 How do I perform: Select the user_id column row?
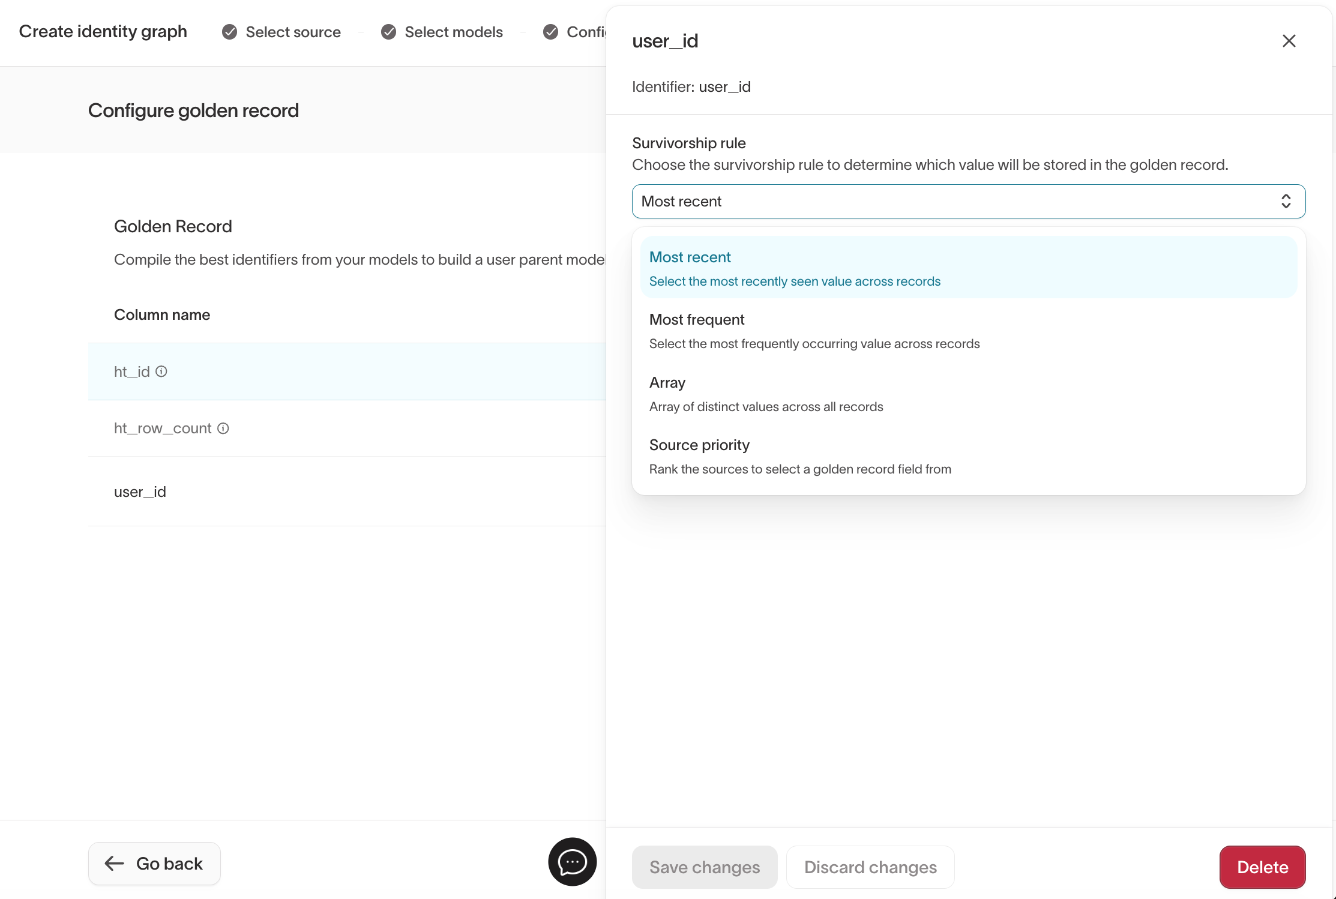[346, 492]
